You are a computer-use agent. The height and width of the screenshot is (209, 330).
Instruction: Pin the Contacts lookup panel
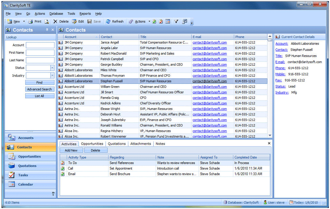tap(47, 30)
